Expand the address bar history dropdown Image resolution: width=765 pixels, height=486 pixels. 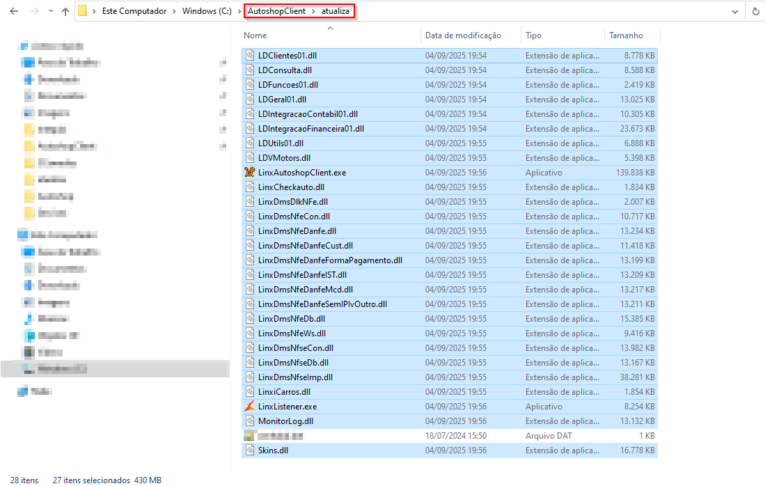735,12
